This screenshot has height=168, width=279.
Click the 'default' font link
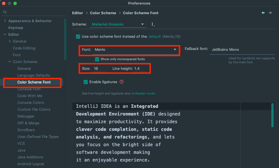(155, 37)
